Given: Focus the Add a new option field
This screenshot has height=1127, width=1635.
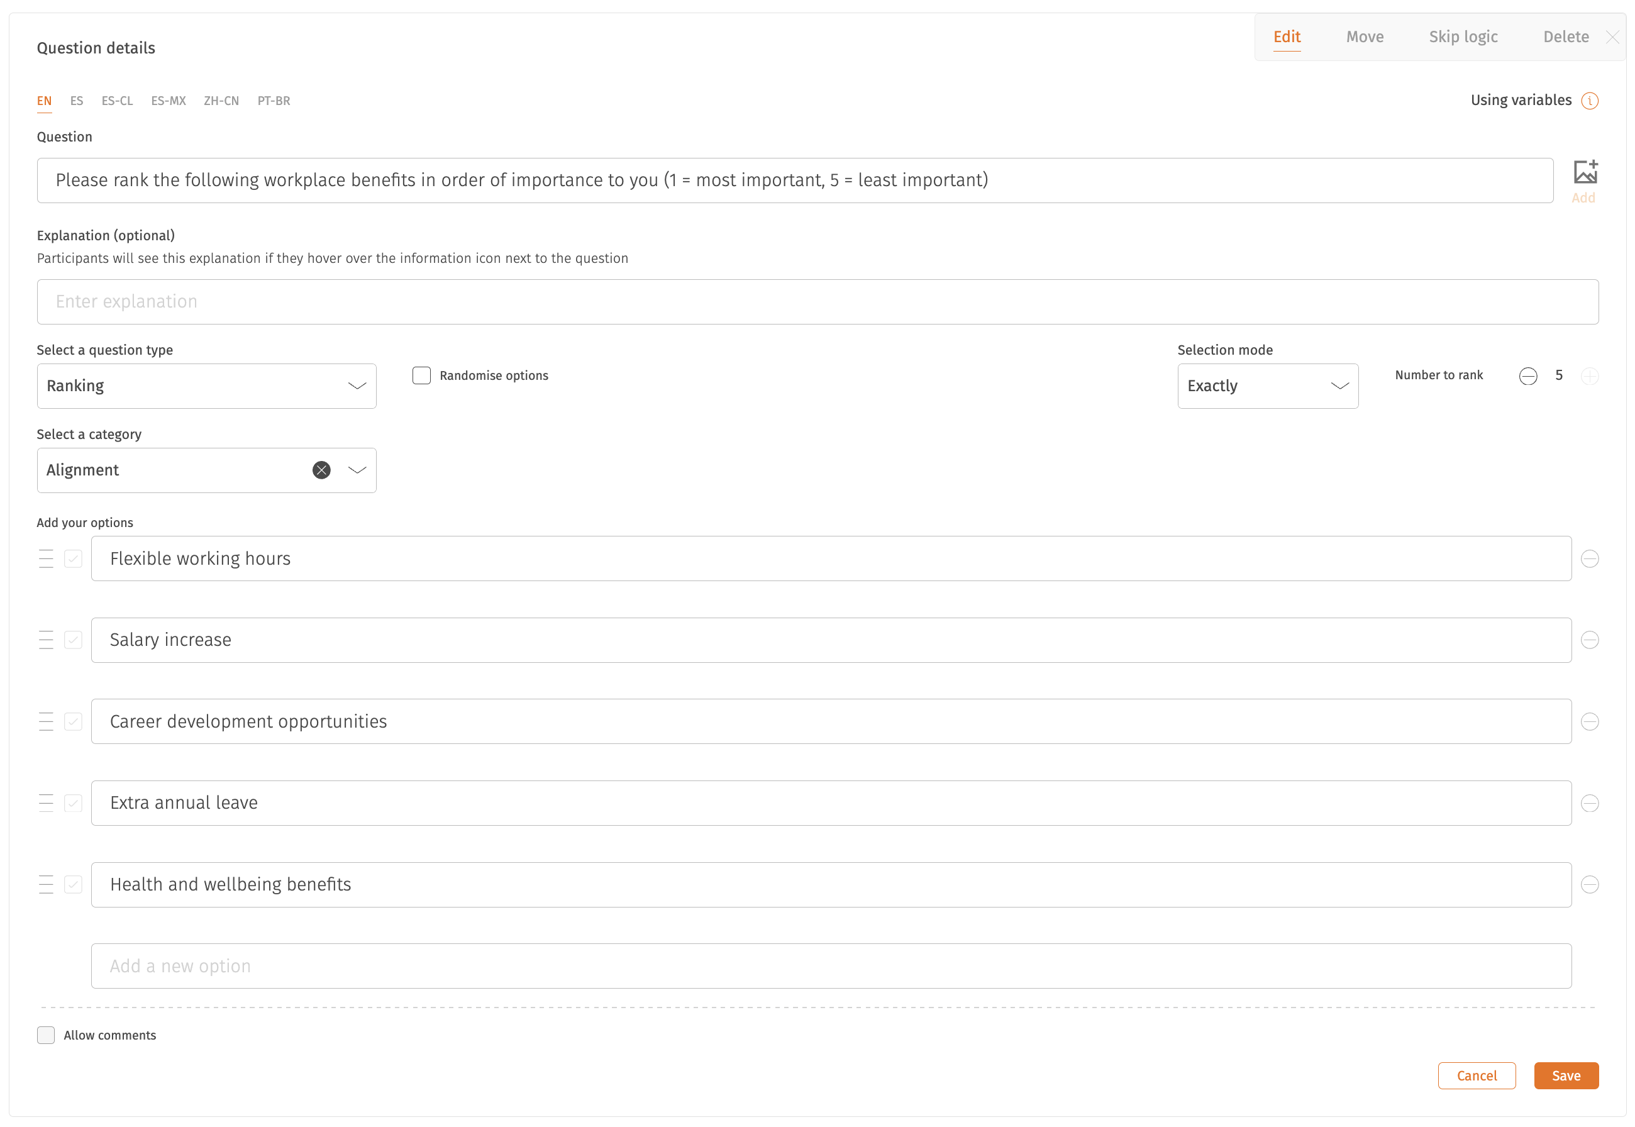Looking at the screenshot, I should [831, 966].
